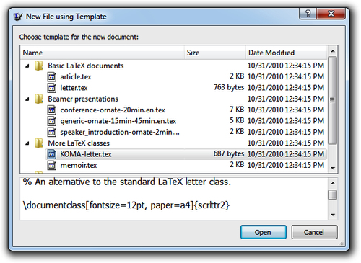Viewport: 361px width, 263px height.
Task: Open the selected template
Action: point(264,232)
